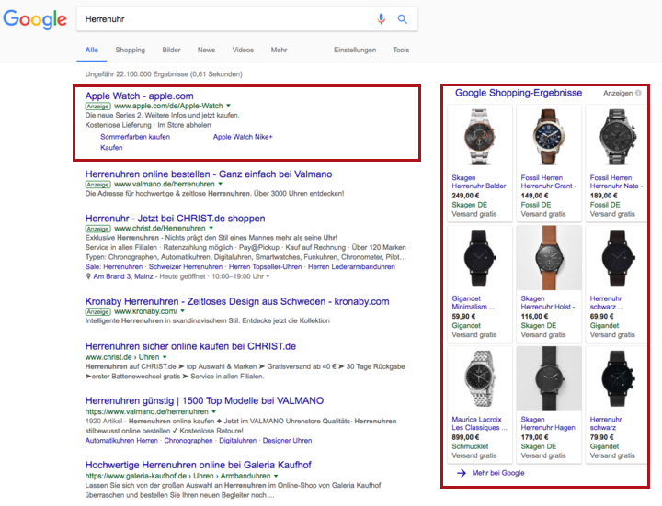Click Maurice Lacroix Les Classiques product title

click(x=479, y=423)
